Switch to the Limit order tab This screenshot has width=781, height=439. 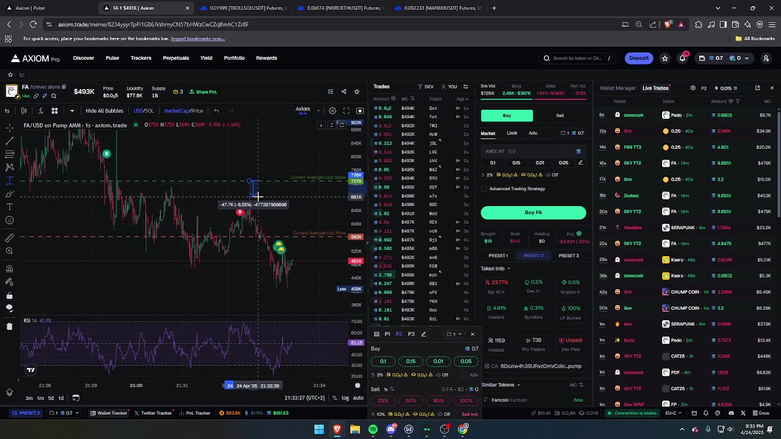512,134
